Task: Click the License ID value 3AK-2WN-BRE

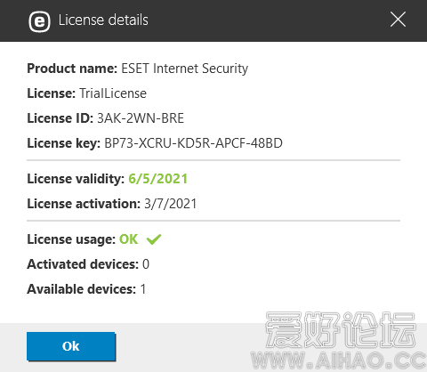Action: coord(141,118)
